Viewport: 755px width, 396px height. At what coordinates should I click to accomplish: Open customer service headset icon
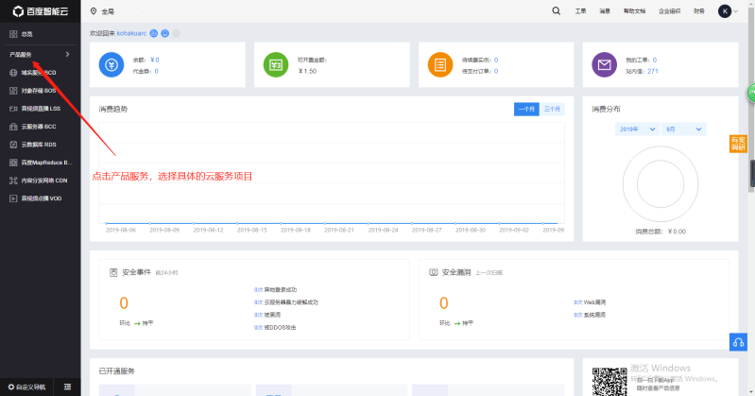point(738,342)
